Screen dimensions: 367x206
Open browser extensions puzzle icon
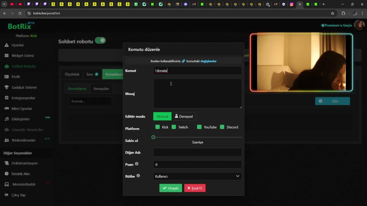343,13
